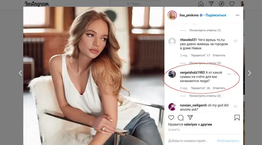Screen dimensions: 262x145
Task: Go to previous post with left arrow
Action: (x=20, y=73)
